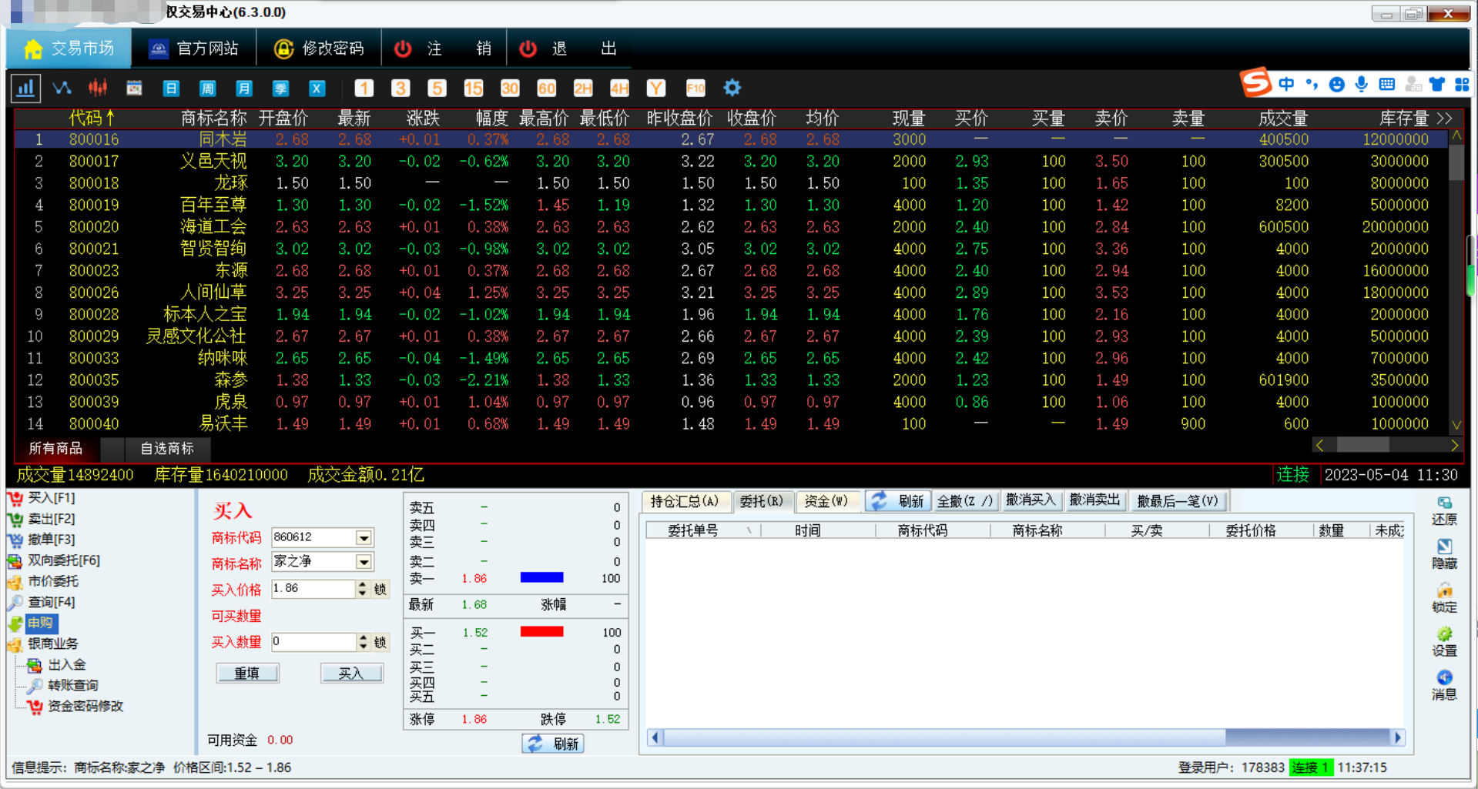
Task: Open the 资金(W) tab
Action: pyautogui.click(x=826, y=501)
